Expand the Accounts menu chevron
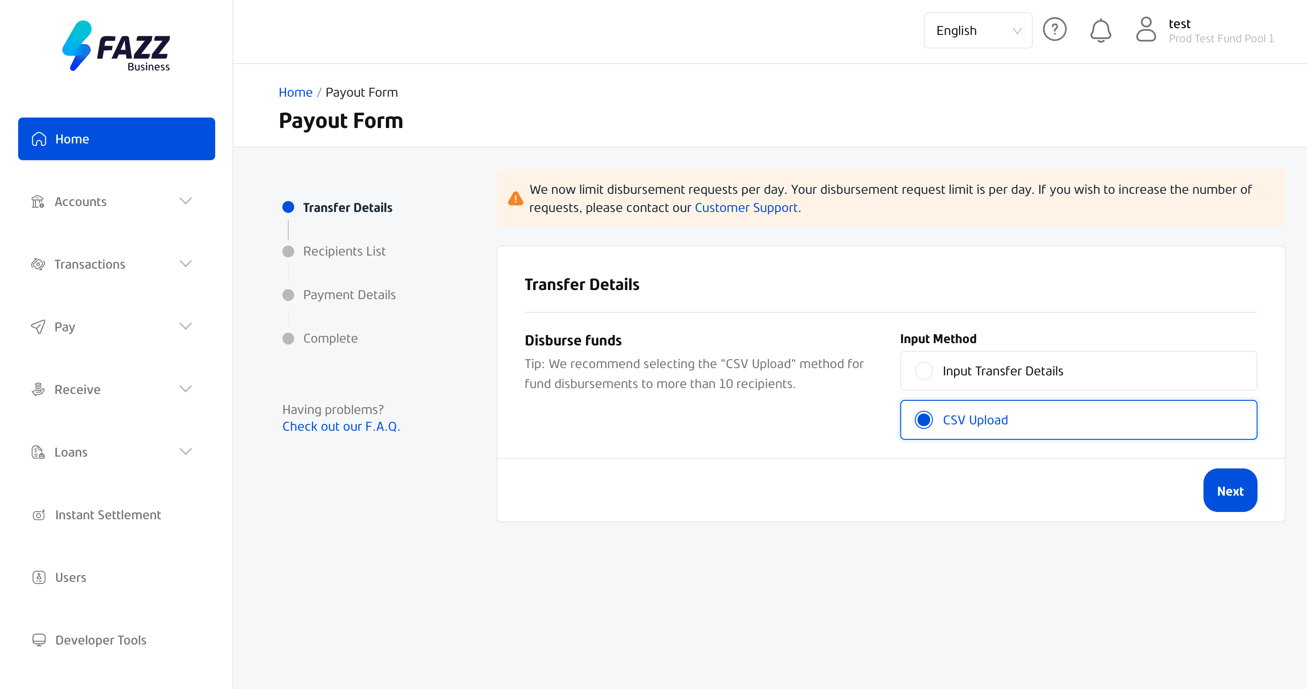Image resolution: width=1307 pixels, height=689 pixels. point(186,201)
